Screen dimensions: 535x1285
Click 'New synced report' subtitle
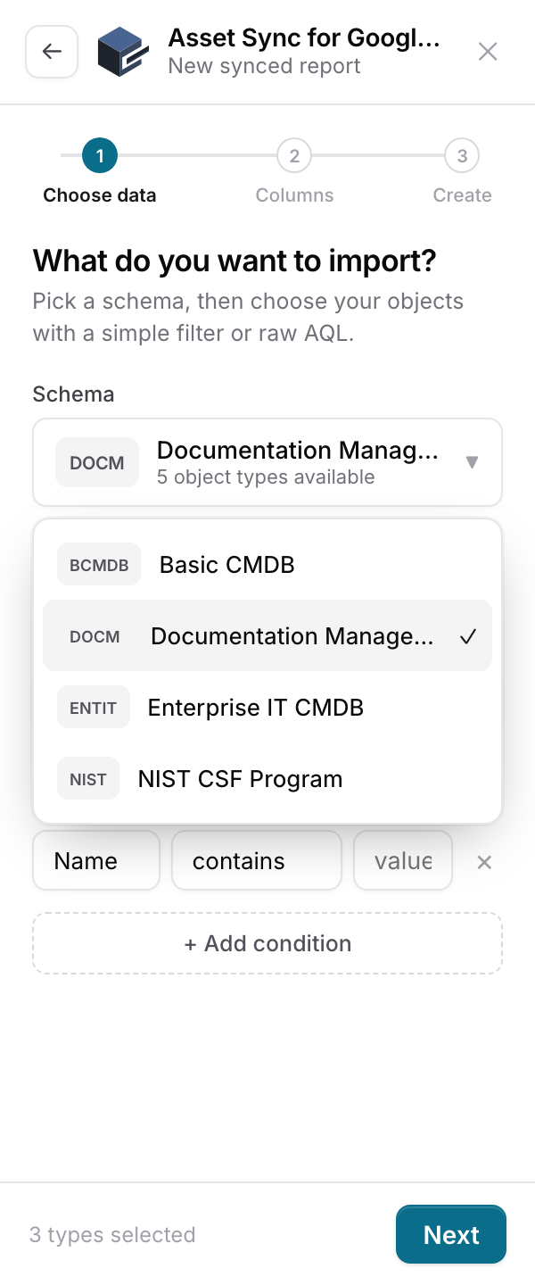click(x=265, y=66)
